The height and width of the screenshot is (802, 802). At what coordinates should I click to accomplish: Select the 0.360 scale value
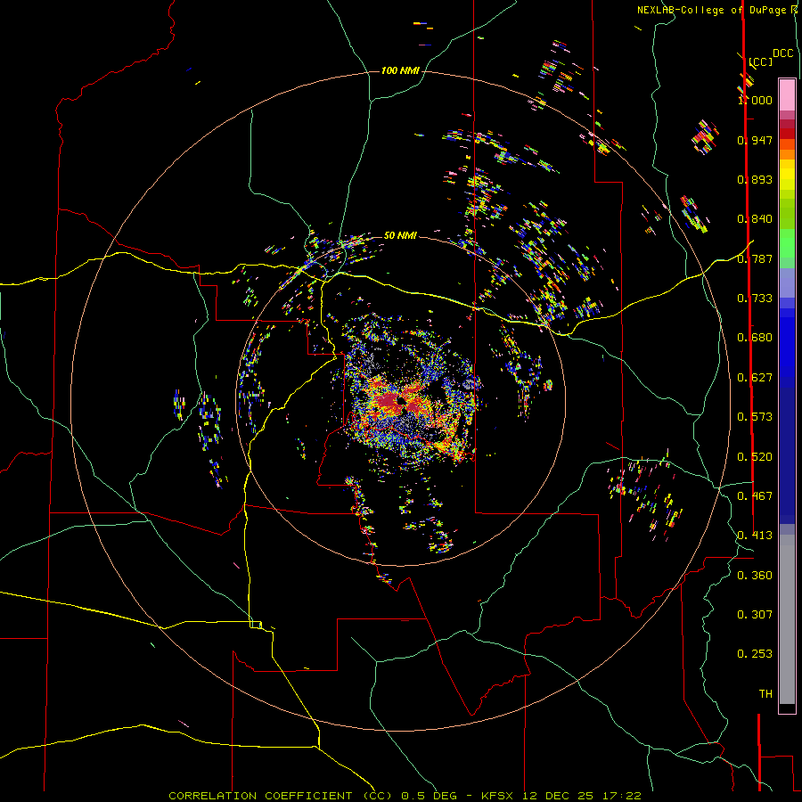pyautogui.click(x=755, y=576)
